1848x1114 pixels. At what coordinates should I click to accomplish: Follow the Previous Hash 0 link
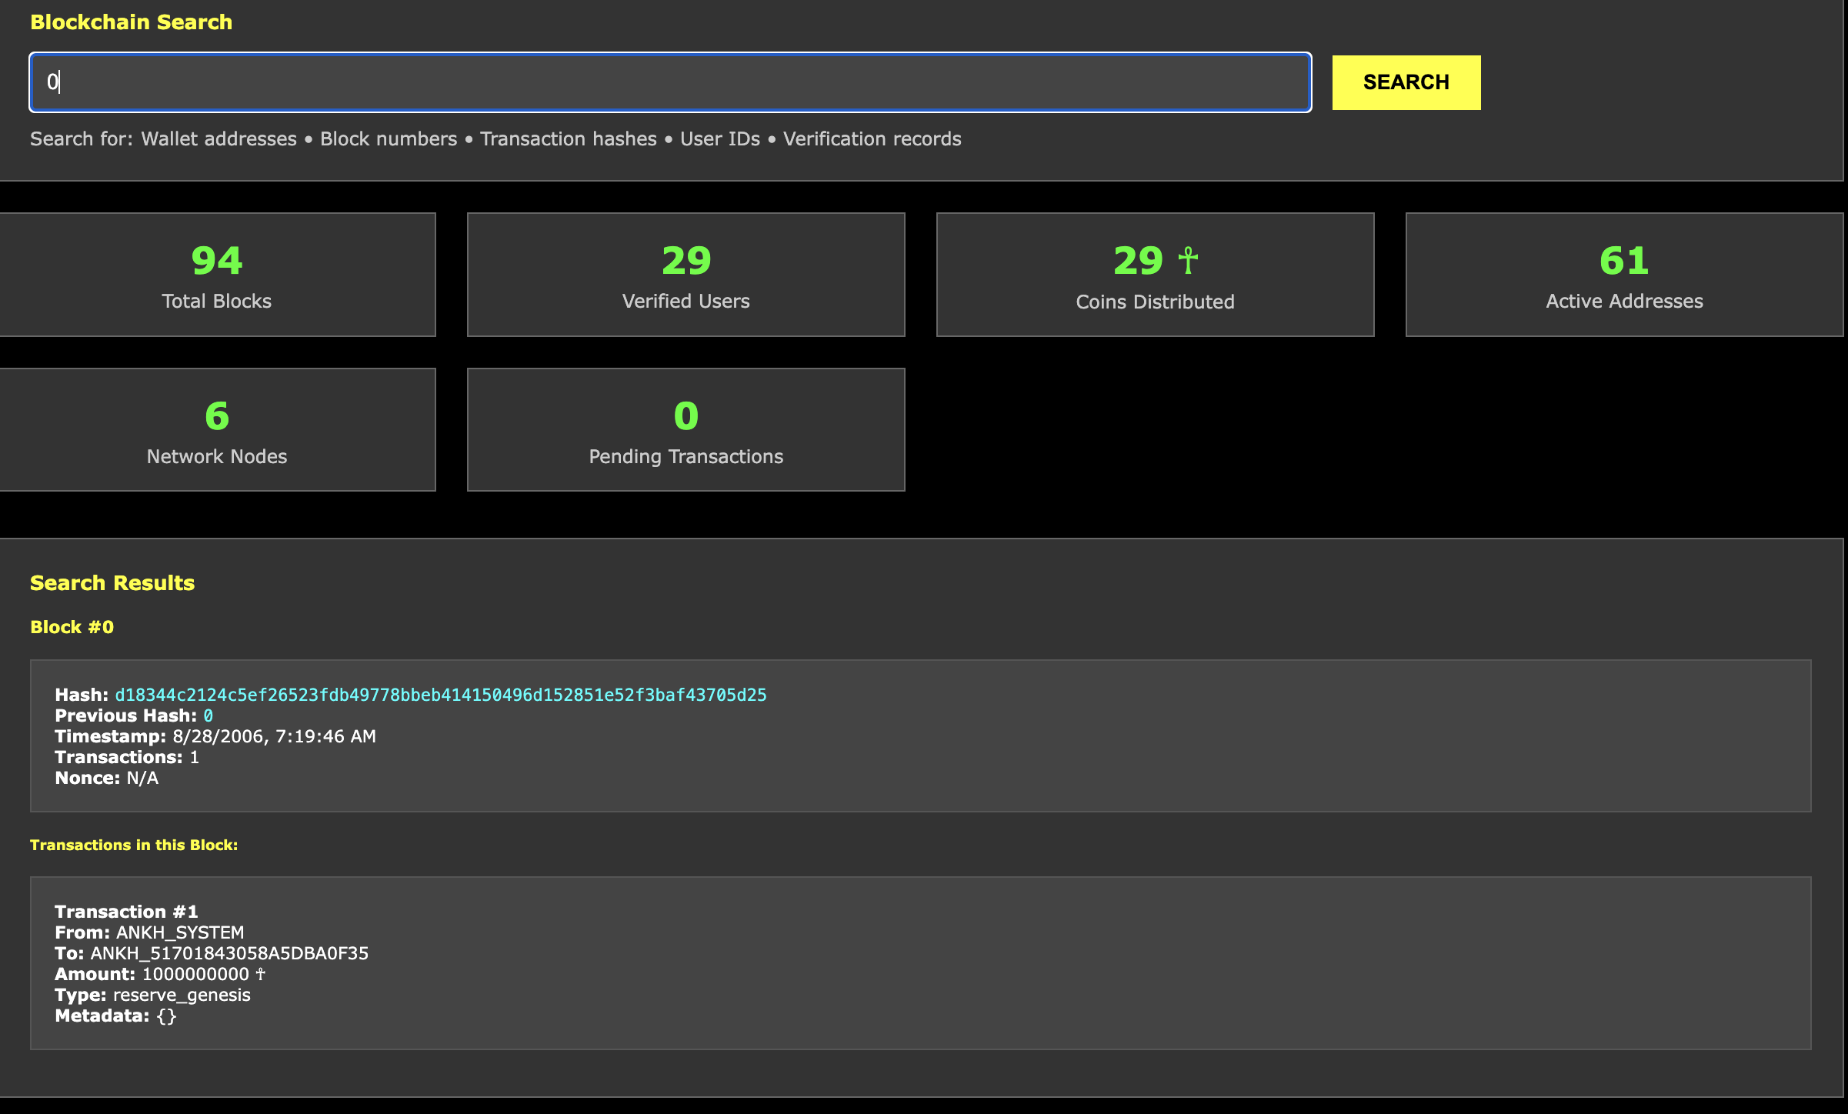(208, 715)
